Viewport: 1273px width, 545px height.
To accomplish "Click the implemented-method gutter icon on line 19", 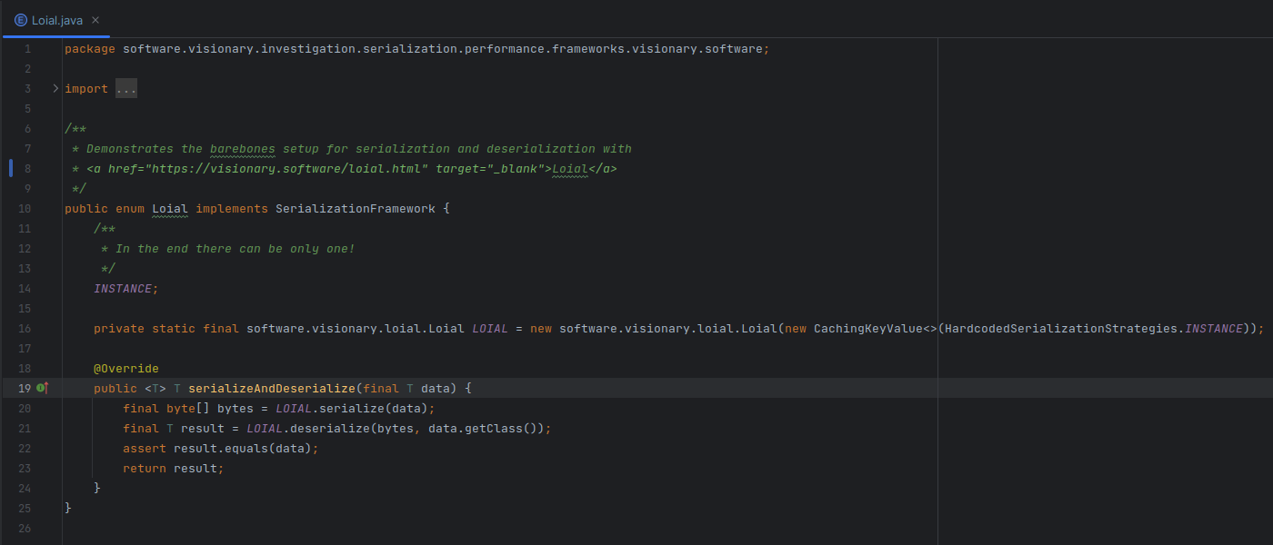I will pos(42,388).
